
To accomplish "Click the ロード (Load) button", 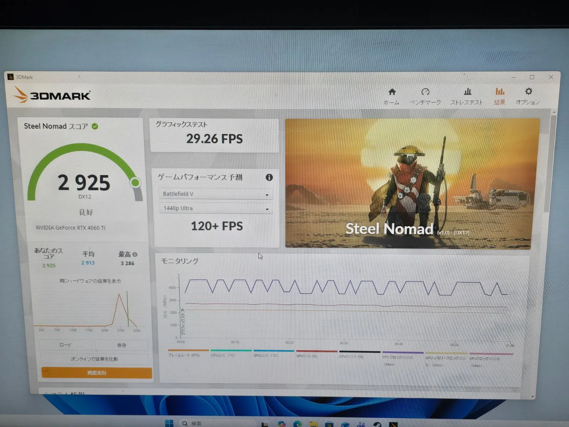I will click(65, 345).
